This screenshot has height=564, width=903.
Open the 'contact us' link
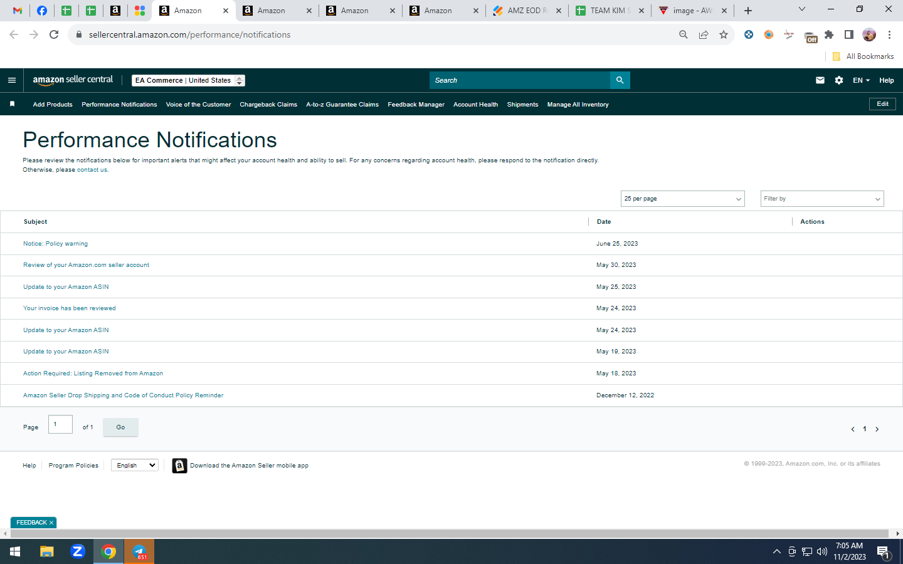pyautogui.click(x=92, y=170)
